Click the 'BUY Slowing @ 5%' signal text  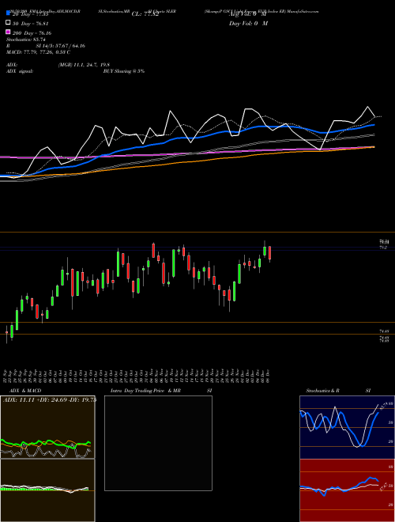click(124, 71)
